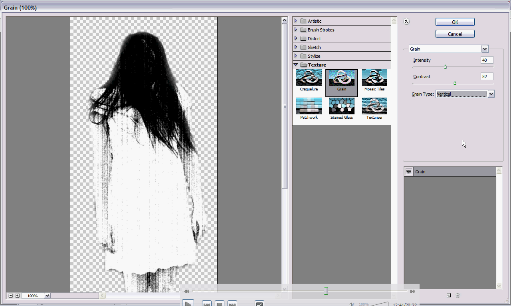
Task: Click the video player play button
Action: 188,304
